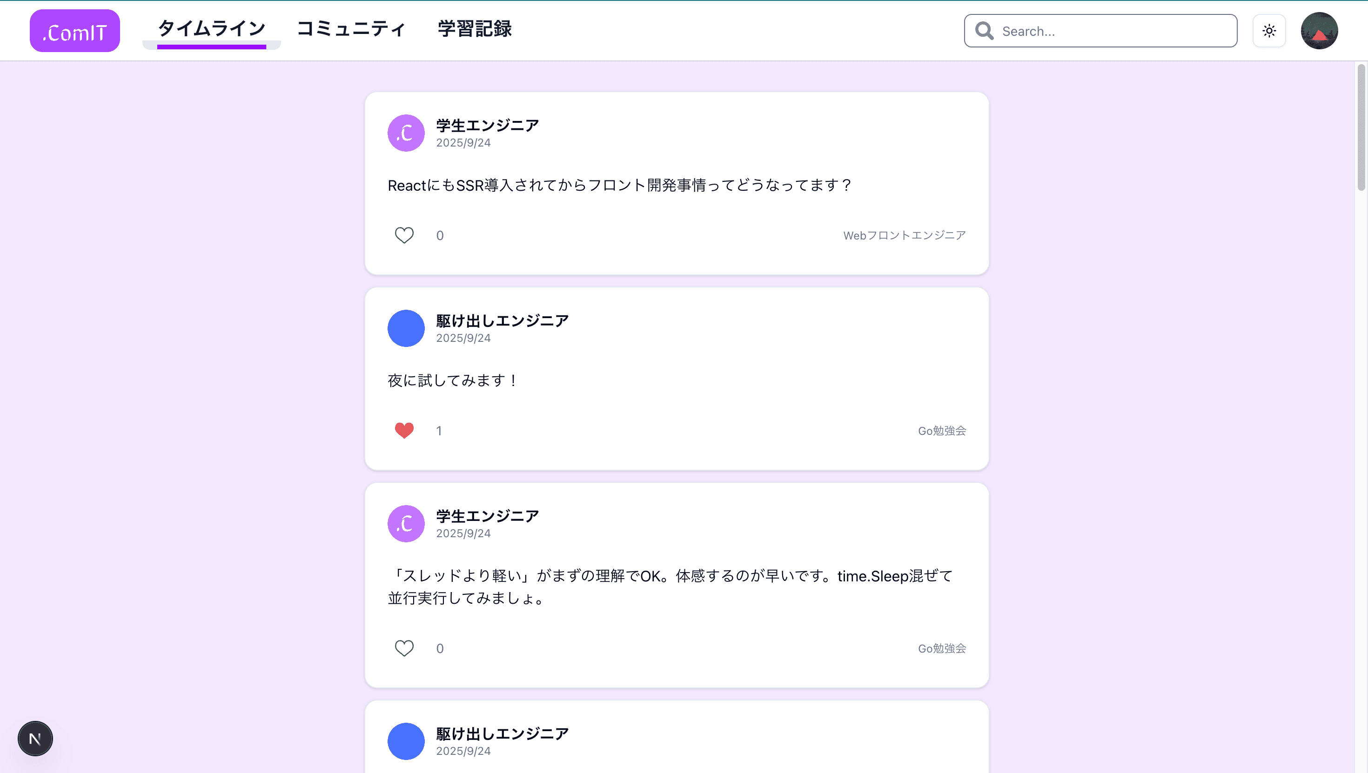Click the Webフロントエンジニア tag

pyautogui.click(x=904, y=235)
